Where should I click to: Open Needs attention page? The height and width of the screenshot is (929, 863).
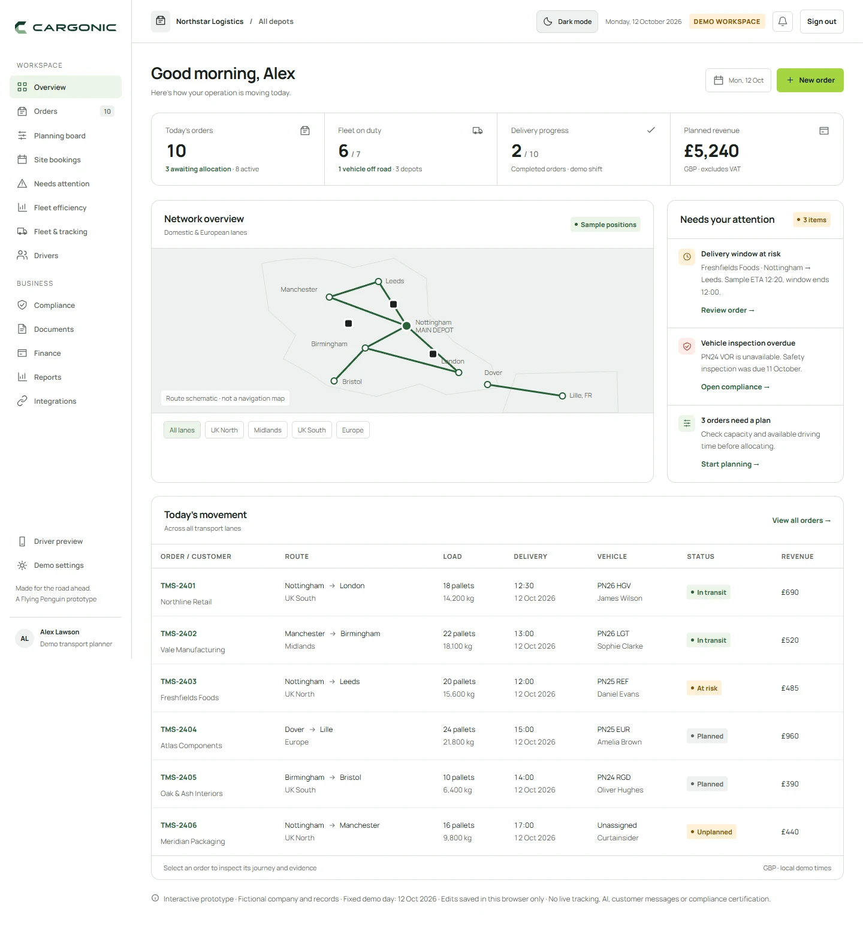65,184
